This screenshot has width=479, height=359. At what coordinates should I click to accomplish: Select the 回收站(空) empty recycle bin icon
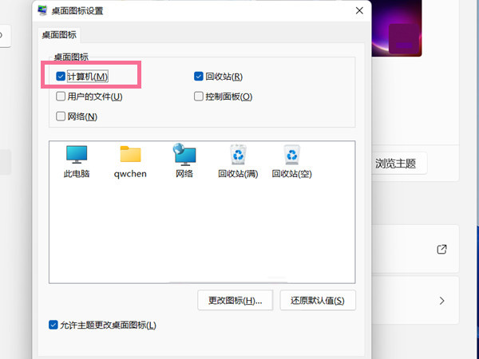[x=291, y=160]
